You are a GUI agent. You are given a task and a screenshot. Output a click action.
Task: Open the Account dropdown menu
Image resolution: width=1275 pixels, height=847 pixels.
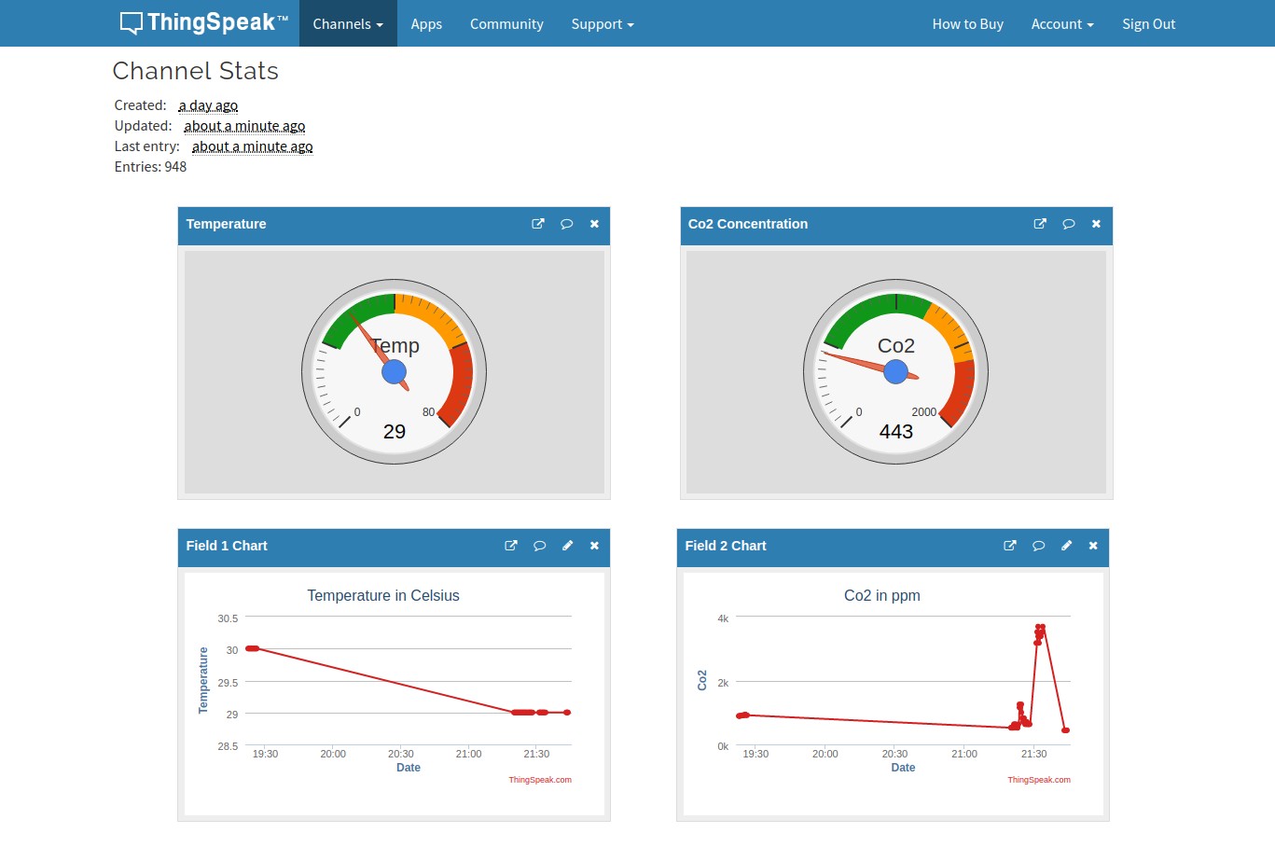(x=1061, y=24)
